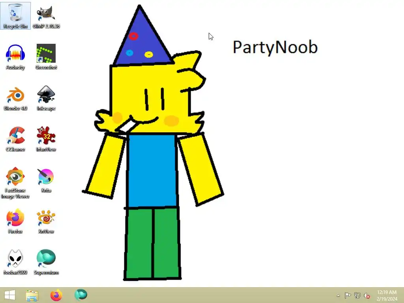The width and height of the screenshot is (404, 303).
Task: Select the Recycle Bin desktop icon
Action: 15,16
